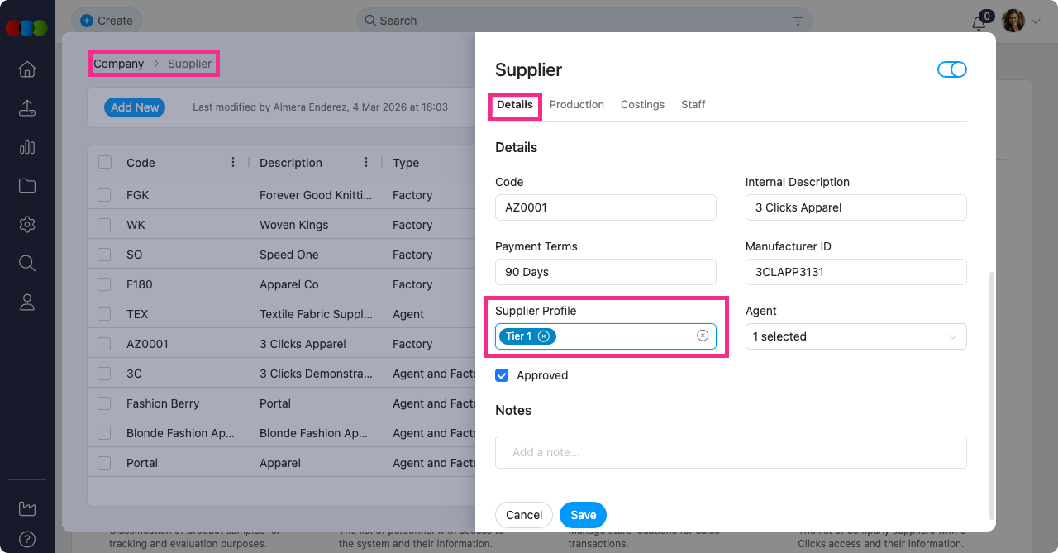This screenshot has height=553, width=1058.
Task: Remove the Tier 1 tag
Action: [543, 336]
